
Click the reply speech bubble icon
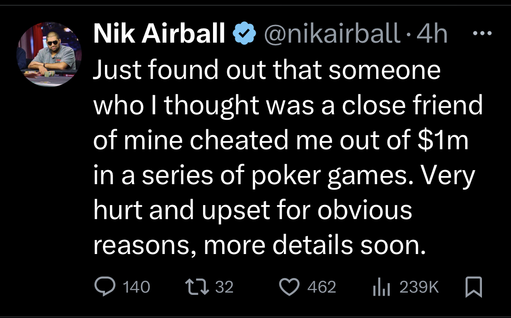click(104, 286)
